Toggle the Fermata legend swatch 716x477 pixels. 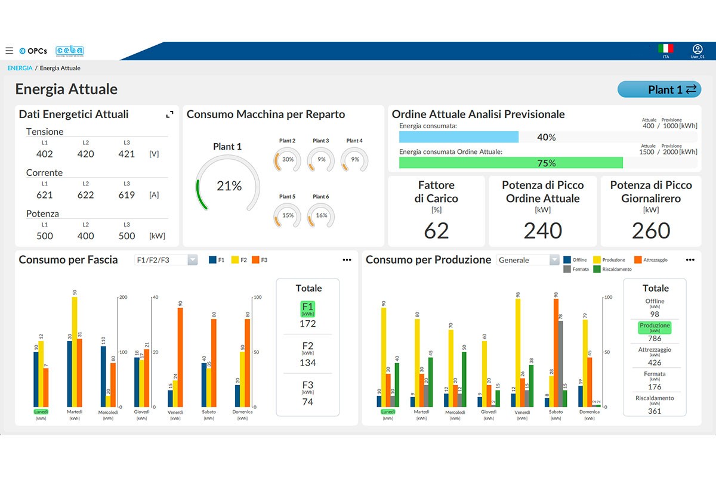click(567, 269)
